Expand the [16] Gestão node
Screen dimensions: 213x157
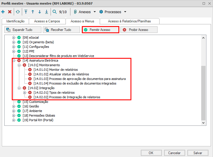point(14,106)
